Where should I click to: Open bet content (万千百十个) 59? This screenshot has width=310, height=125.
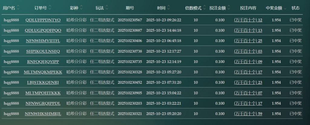248,114
